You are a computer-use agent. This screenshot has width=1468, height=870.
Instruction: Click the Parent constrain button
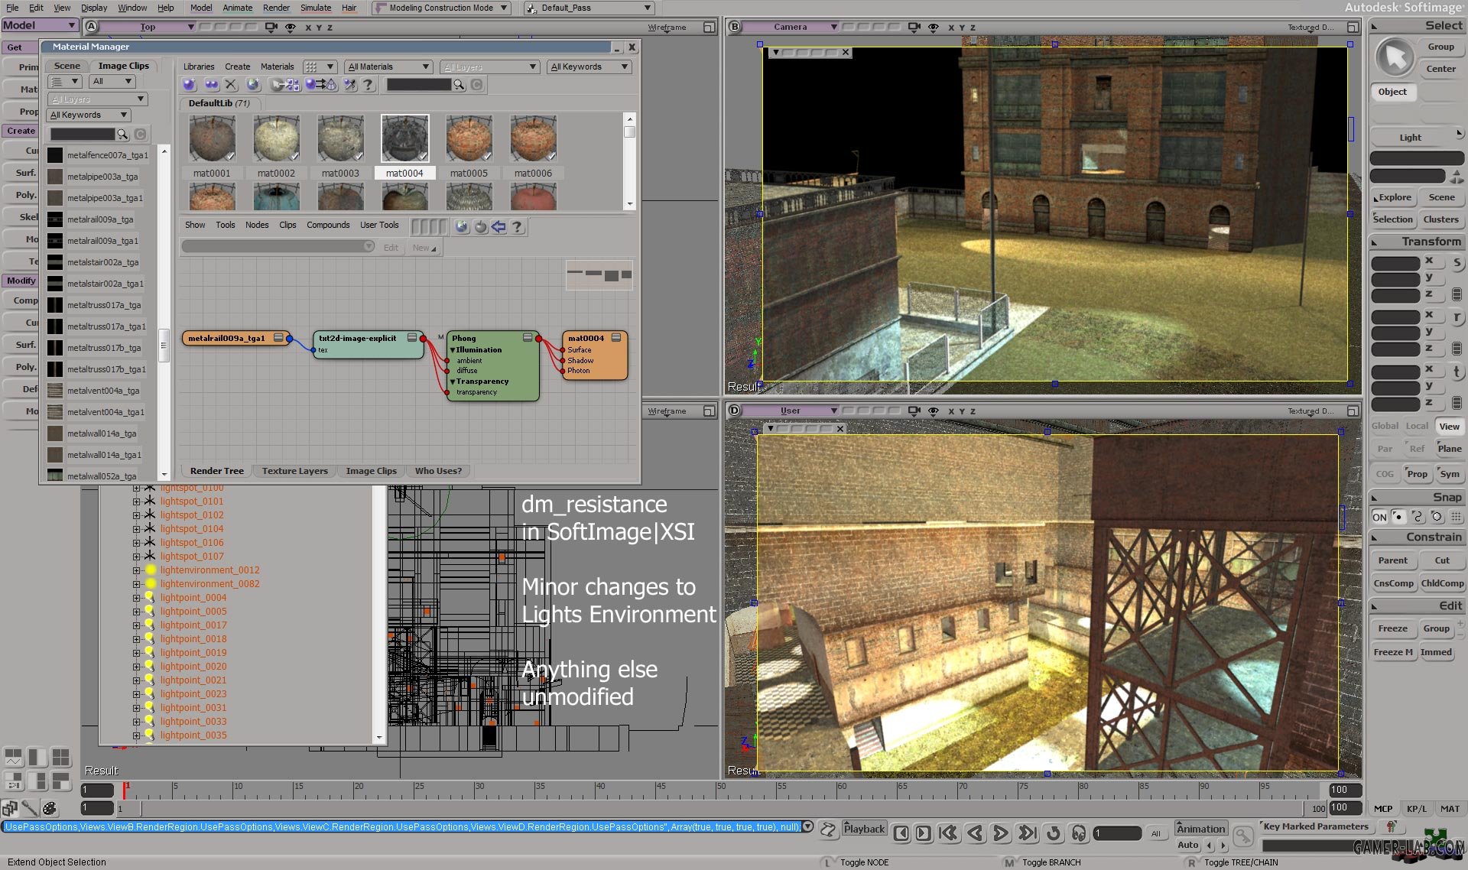(1392, 560)
